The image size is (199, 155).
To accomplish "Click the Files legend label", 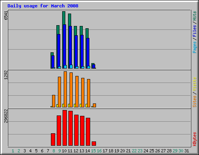I will click(195, 31).
